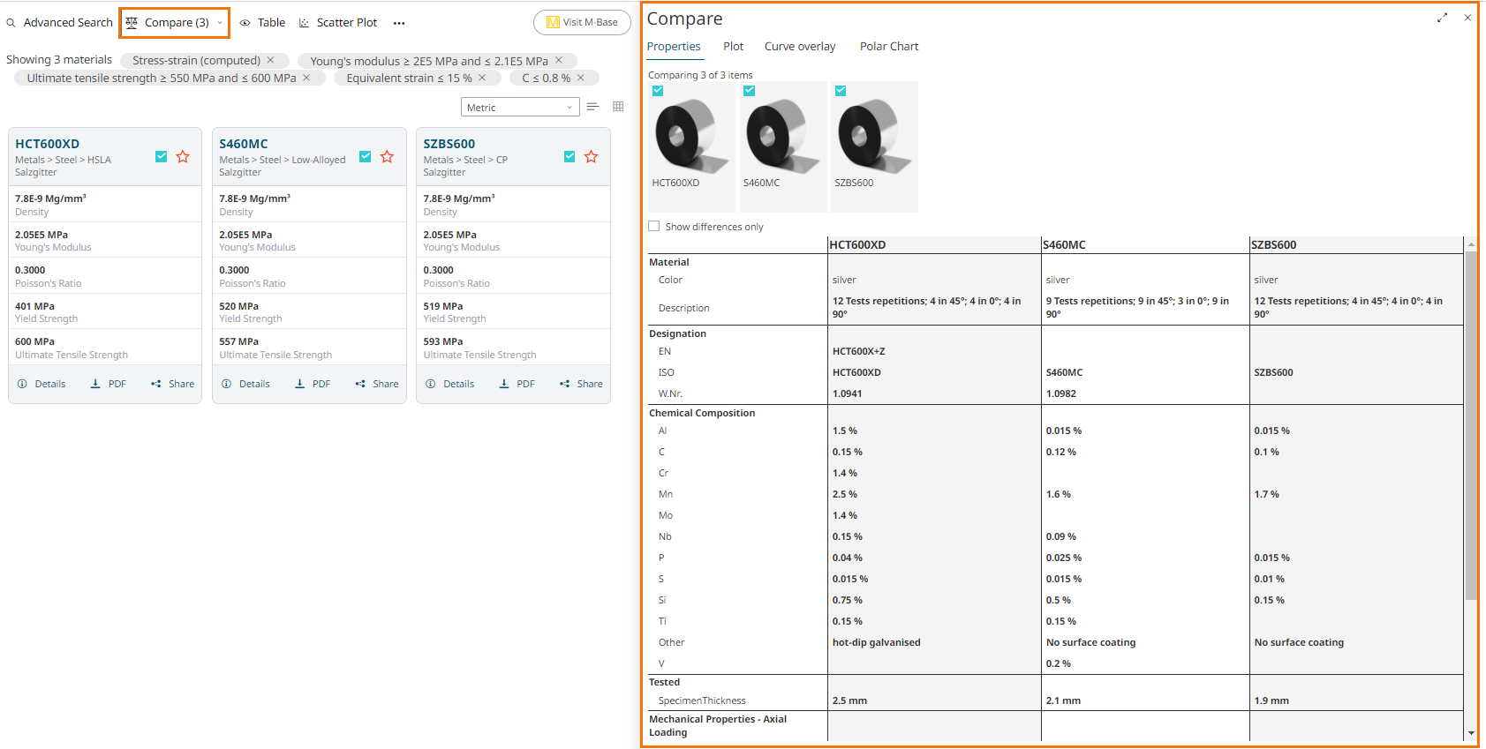
Task: Uncheck the HCT600XD card compare checkbox
Action: pos(161,156)
